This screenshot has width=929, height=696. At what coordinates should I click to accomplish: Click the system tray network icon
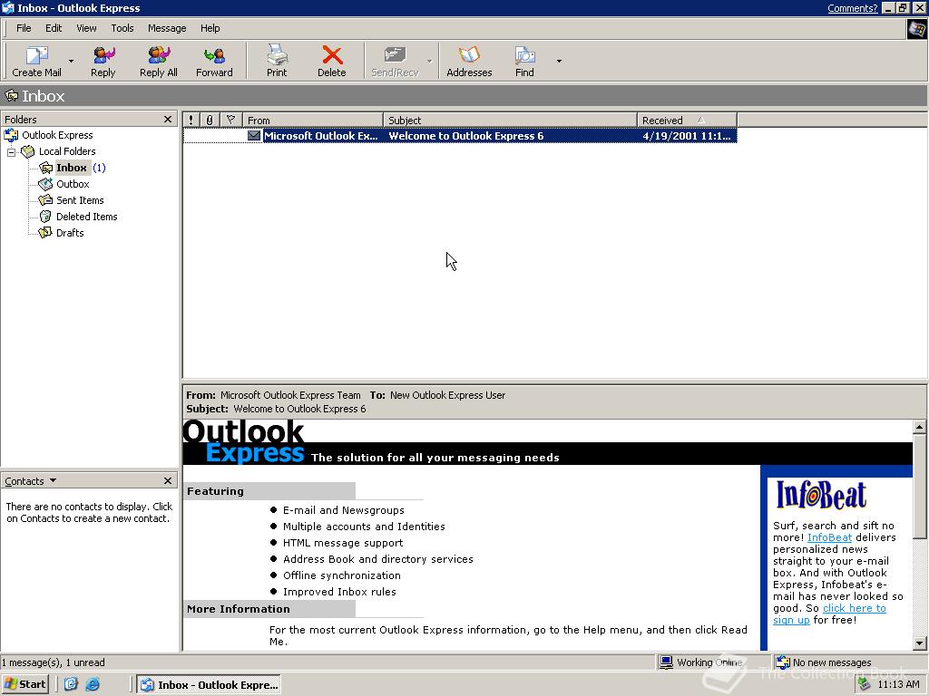pyautogui.click(x=865, y=684)
